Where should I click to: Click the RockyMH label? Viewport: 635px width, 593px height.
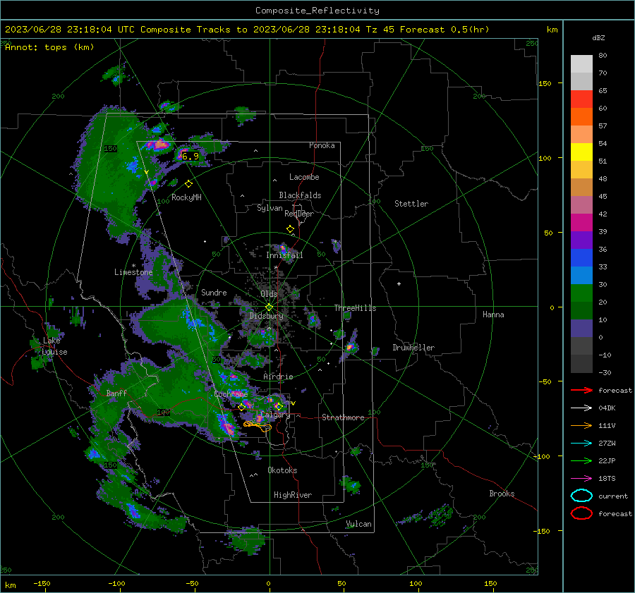186,197
